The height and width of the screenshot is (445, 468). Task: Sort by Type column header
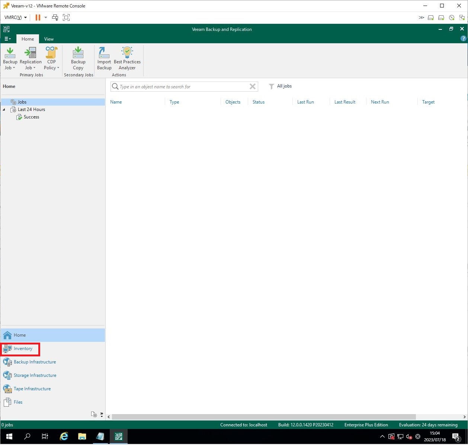(174, 102)
